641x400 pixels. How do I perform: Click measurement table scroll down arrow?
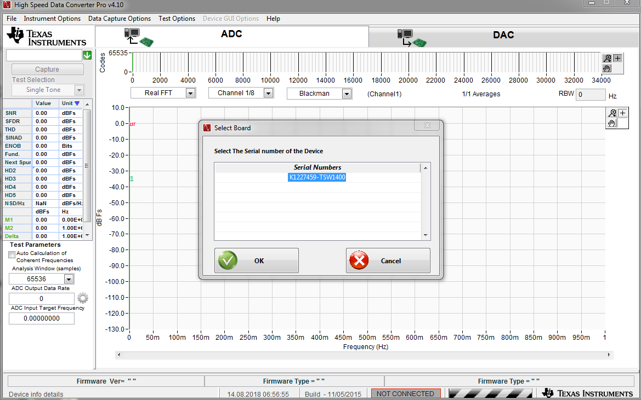point(87,236)
